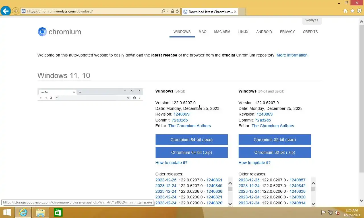Screen dimensions: 364x218
Task: Click 2023-12-25 date link beside 1240861
Action: 166,180
